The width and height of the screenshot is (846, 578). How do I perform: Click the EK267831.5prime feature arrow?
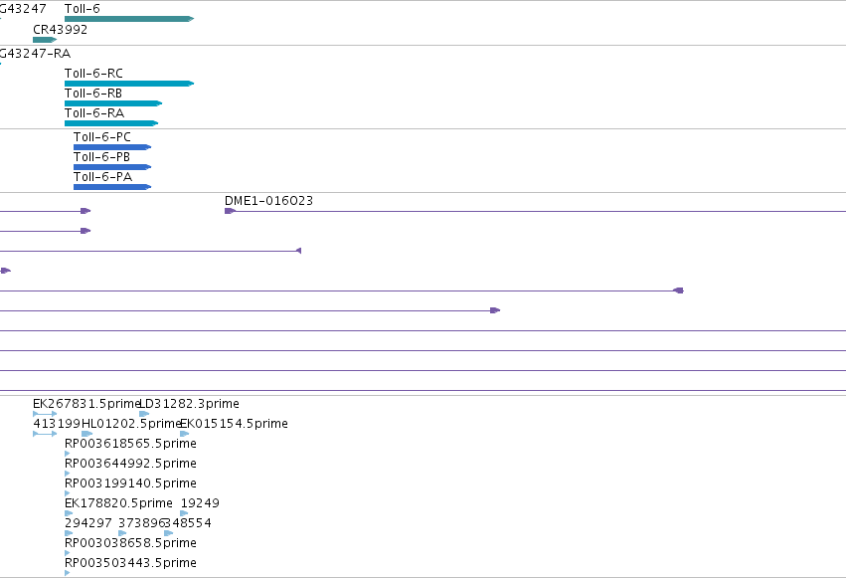(x=45, y=414)
